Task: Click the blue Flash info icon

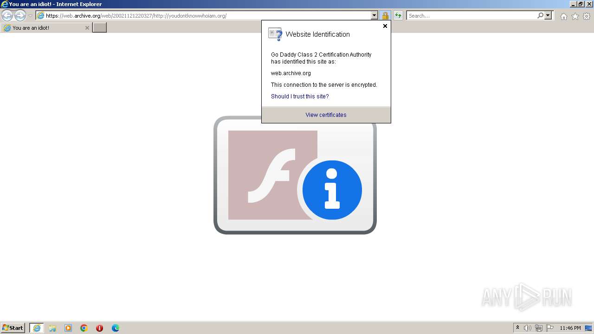Action: (332, 190)
